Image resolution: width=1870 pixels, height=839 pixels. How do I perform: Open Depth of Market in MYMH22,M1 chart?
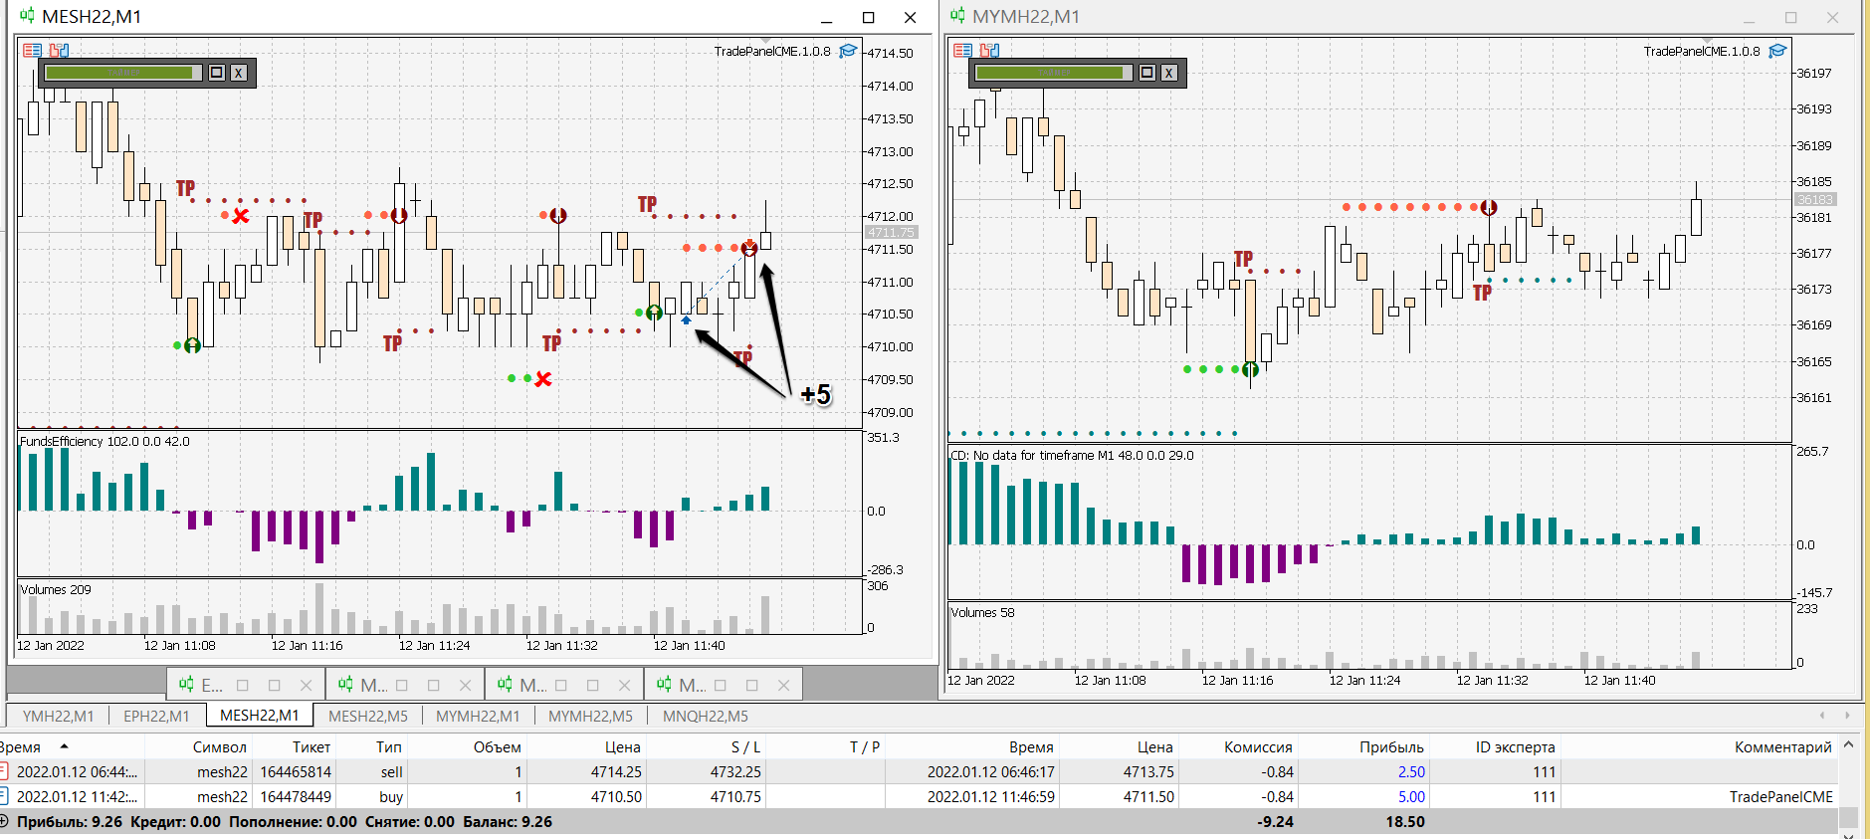(x=962, y=50)
